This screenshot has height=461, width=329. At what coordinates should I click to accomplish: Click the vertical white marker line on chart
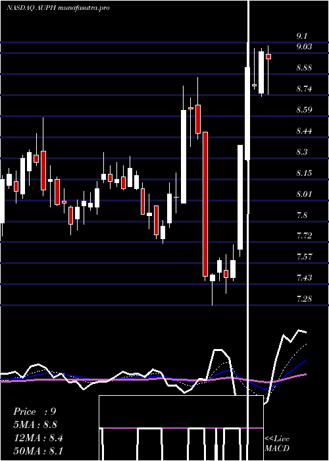249,230
